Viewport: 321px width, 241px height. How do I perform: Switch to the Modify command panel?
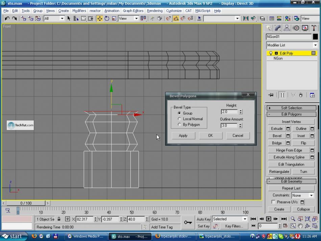278,28
